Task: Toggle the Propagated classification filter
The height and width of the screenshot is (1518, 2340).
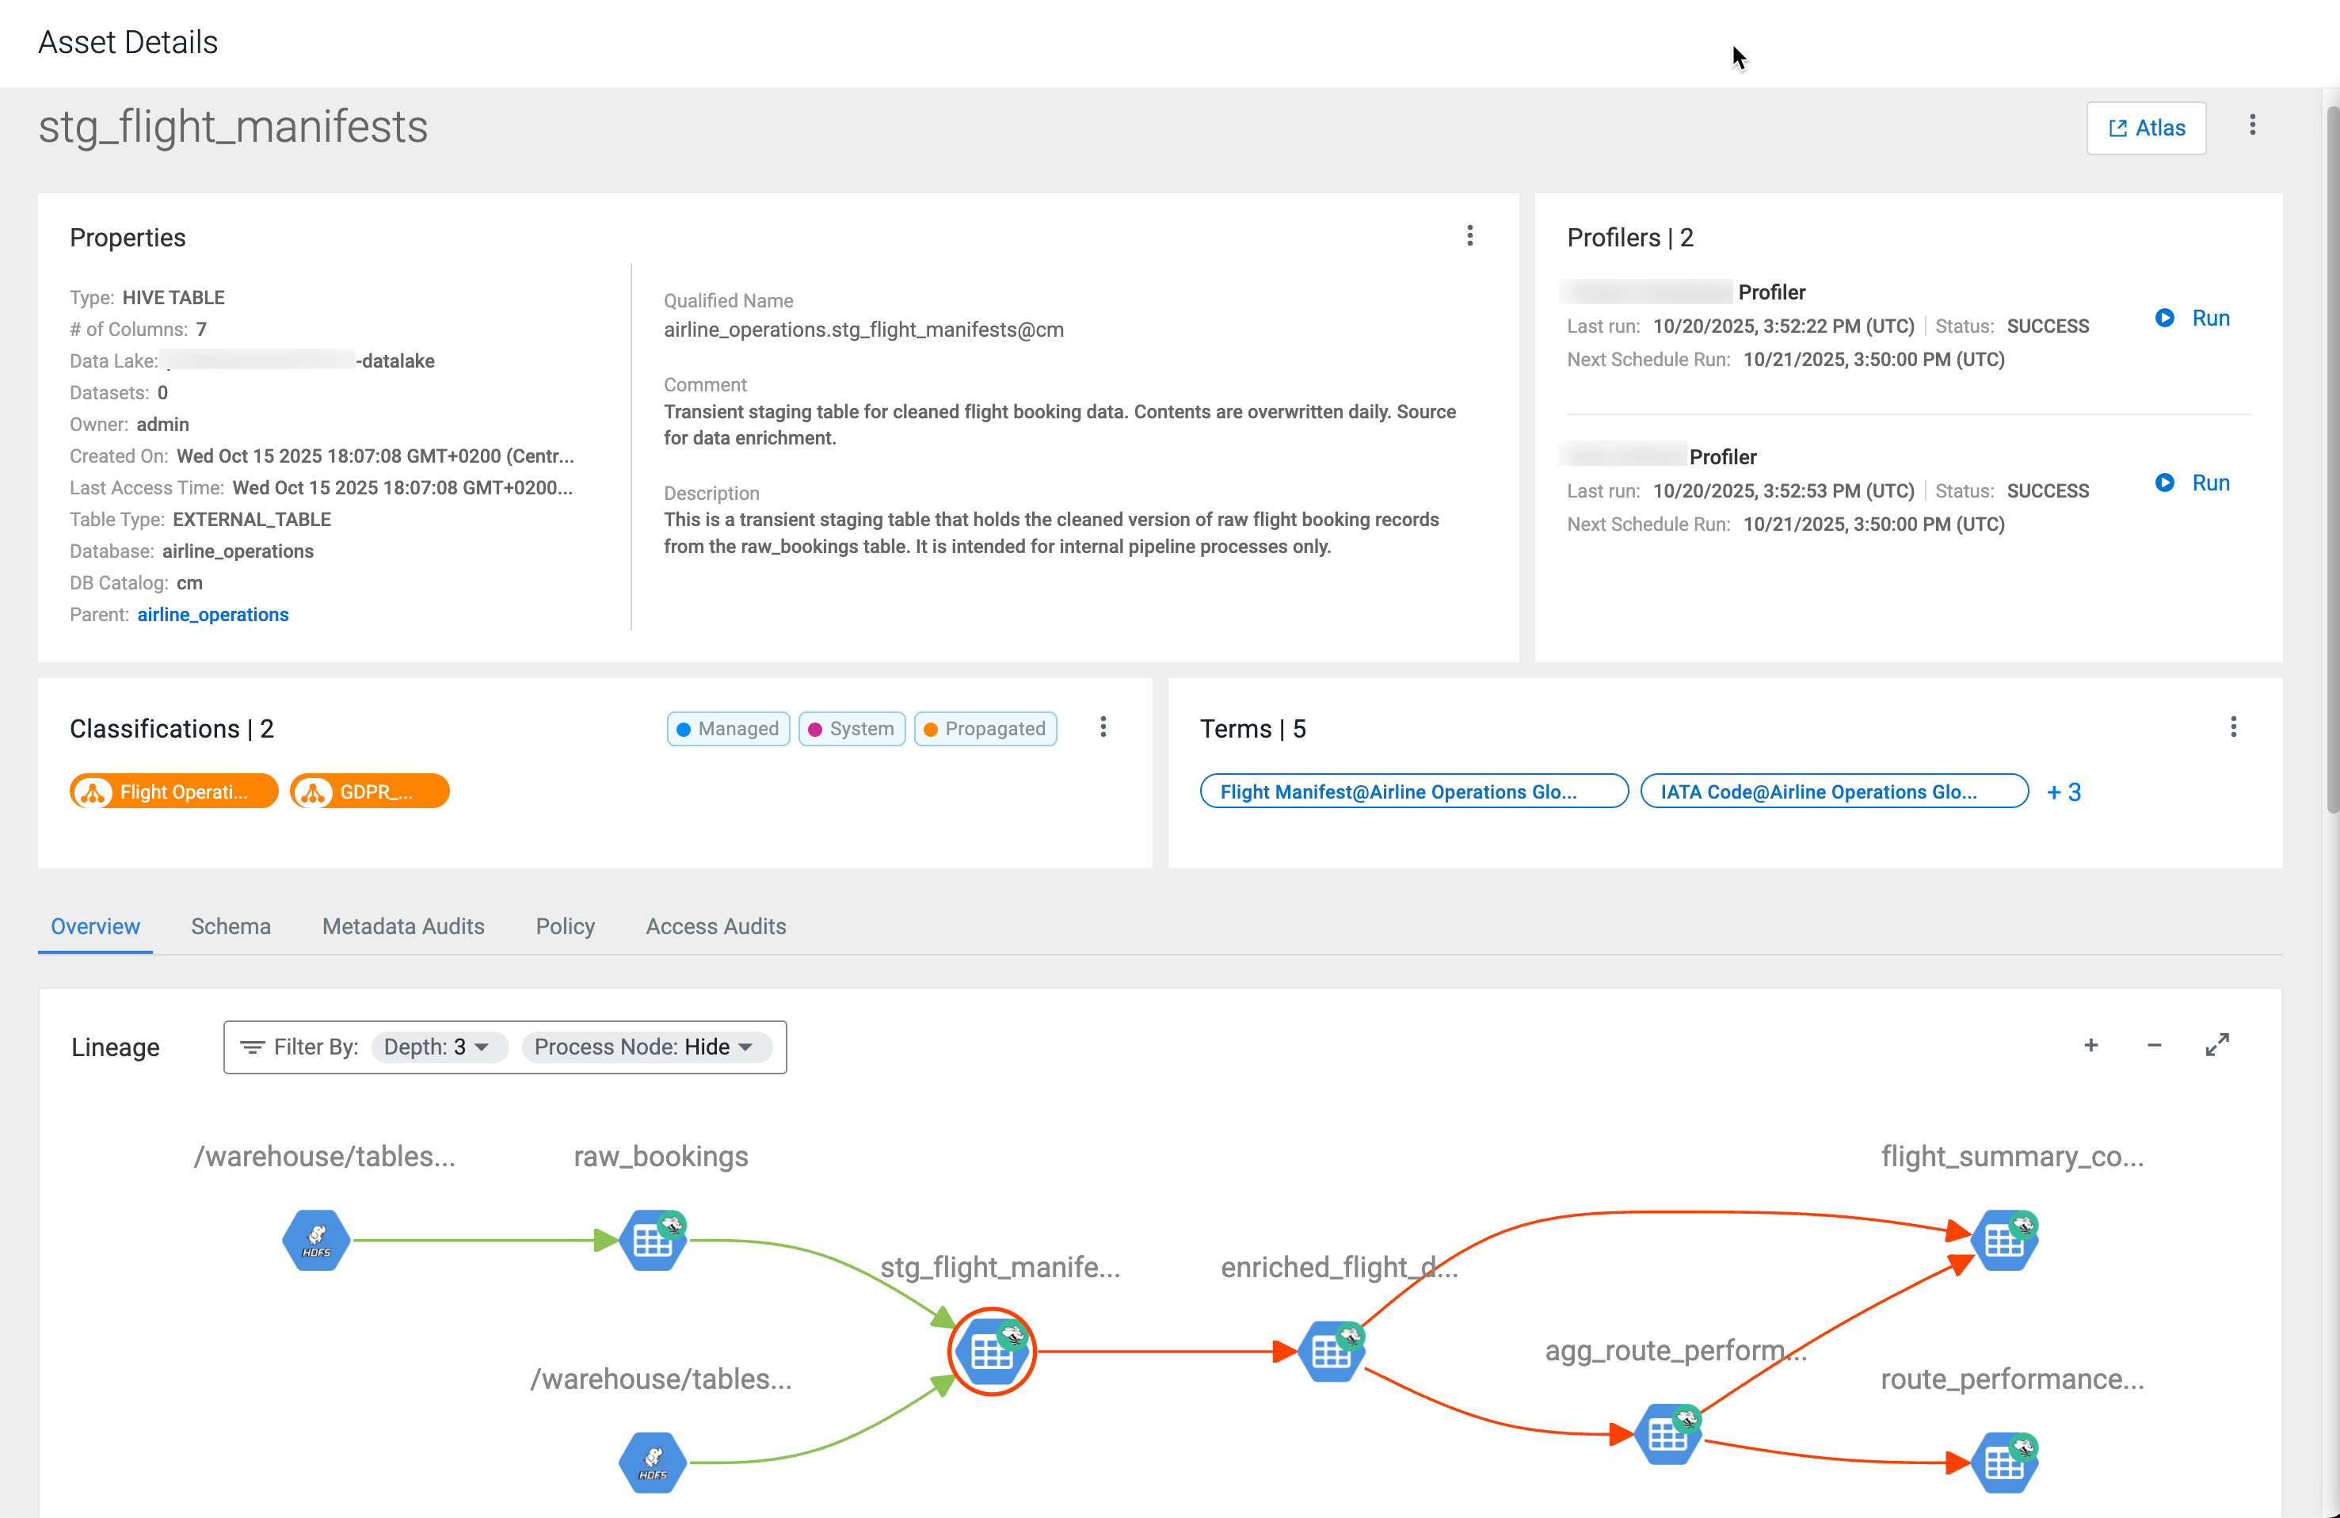Action: 985,729
